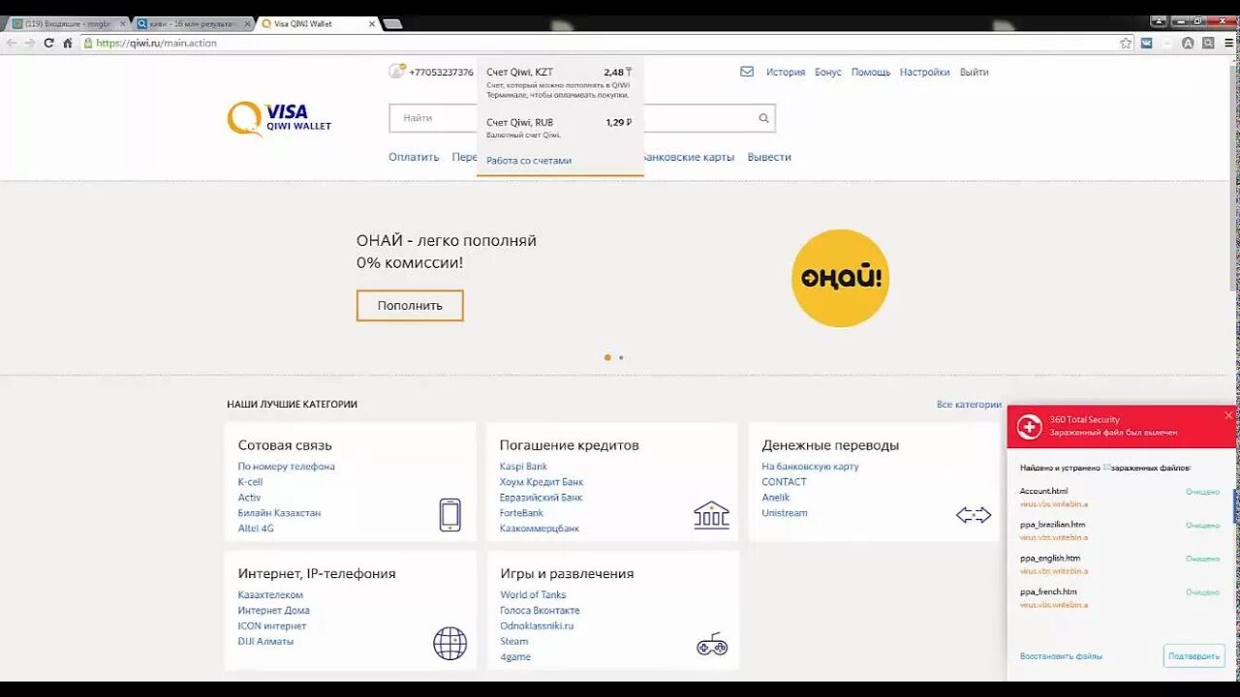The height and width of the screenshot is (697, 1240).
Task: Select the first orange carousel dot
Action: pos(607,357)
